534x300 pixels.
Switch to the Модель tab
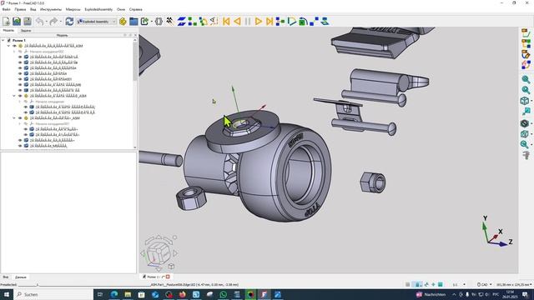(x=8, y=31)
